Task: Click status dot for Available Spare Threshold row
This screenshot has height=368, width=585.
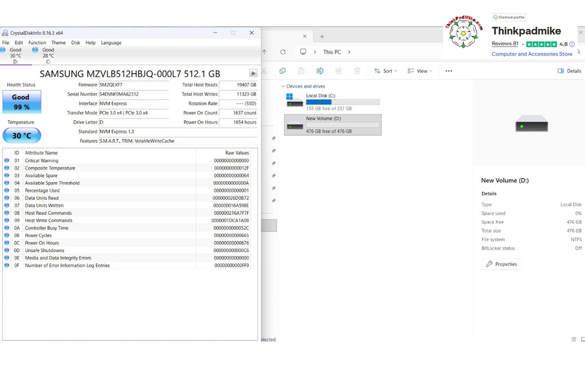Action: pyautogui.click(x=7, y=183)
